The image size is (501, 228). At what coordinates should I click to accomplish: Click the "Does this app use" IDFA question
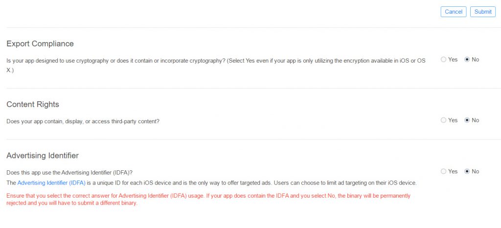[x=69, y=172]
